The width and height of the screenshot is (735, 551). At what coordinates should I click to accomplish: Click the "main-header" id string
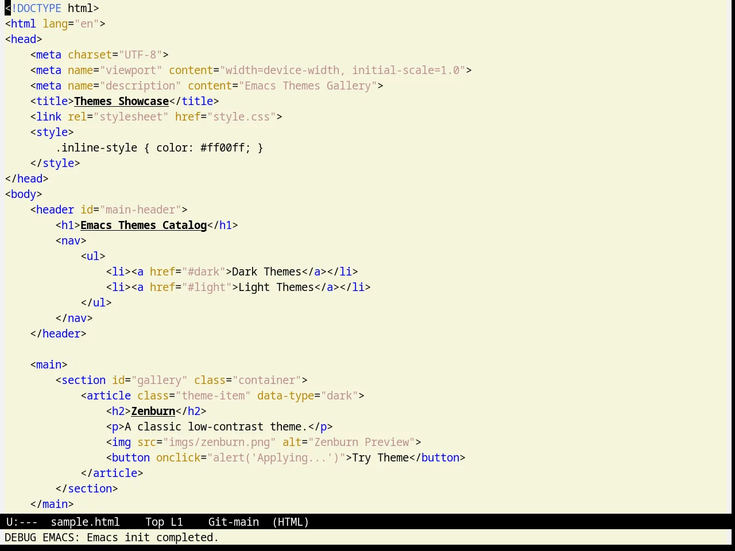pyautogui.click(x=140, y=209)
